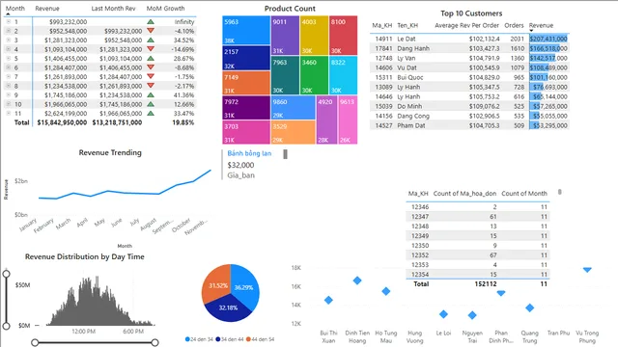Select the Le Dat customer row
The image size is (618, 347).
pos(469,39)
